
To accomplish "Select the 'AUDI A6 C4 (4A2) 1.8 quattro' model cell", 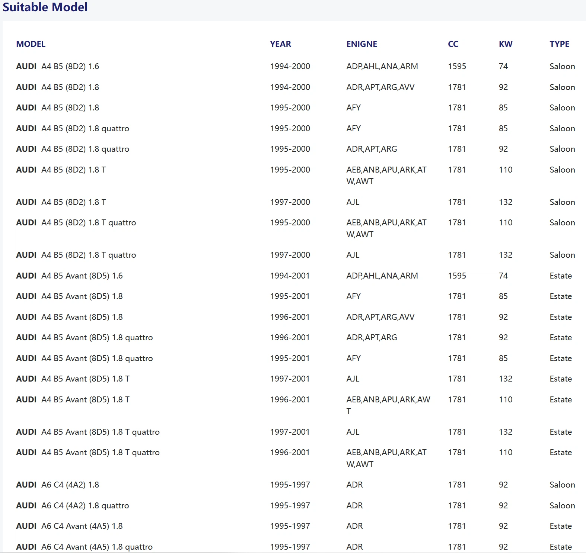I will tap(73, 505).
